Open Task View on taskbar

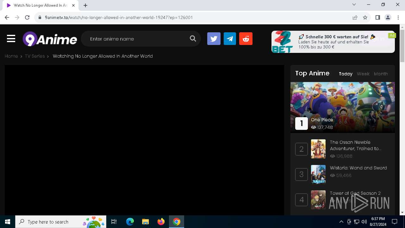click(x=114, y=222)
